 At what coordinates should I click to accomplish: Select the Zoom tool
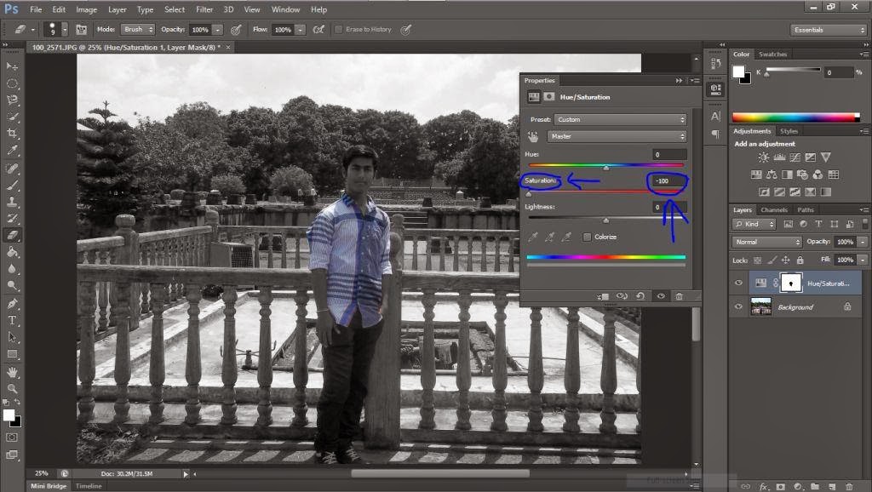coord(12,385)
